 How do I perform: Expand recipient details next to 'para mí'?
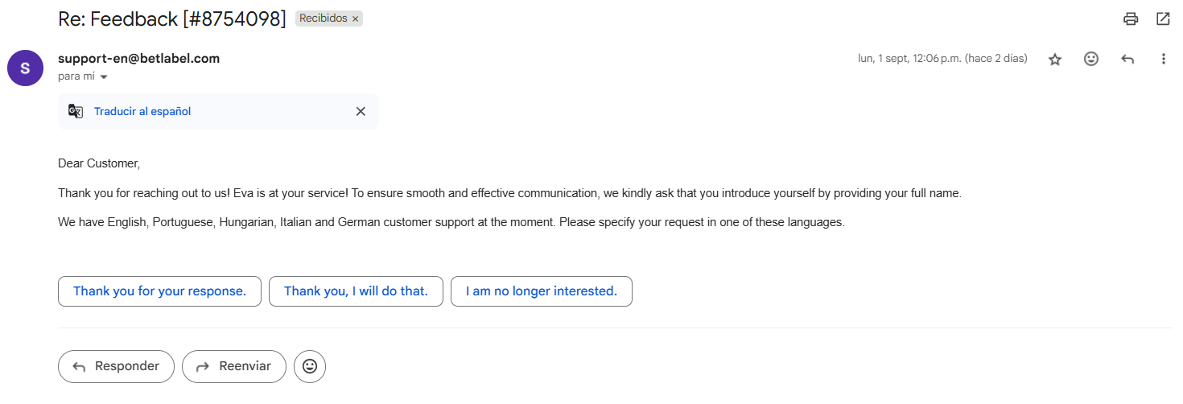pyautogui.click(x=104, y=77)
